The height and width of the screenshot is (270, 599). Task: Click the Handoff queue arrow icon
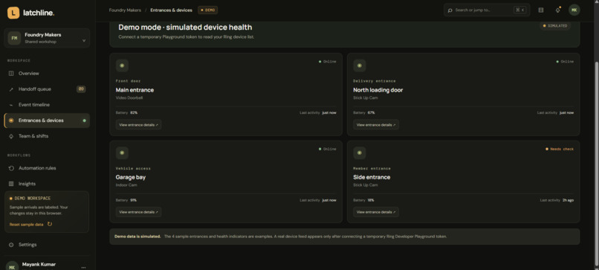coord(11,89)
